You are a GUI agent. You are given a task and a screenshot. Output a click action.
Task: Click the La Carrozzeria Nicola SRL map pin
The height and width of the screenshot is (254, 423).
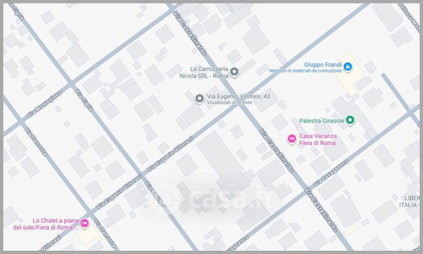point(235,72)
